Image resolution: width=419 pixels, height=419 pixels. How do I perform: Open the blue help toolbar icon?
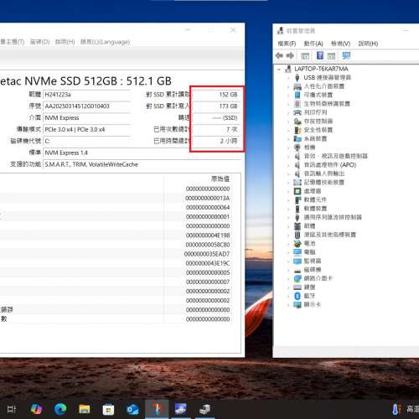tap(320, 55)
